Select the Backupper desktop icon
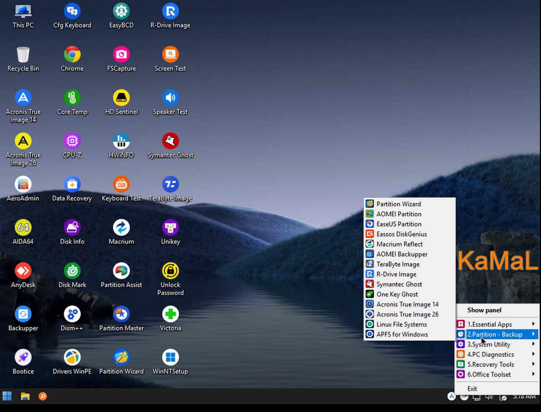The image size is (541, 412). 23,319
